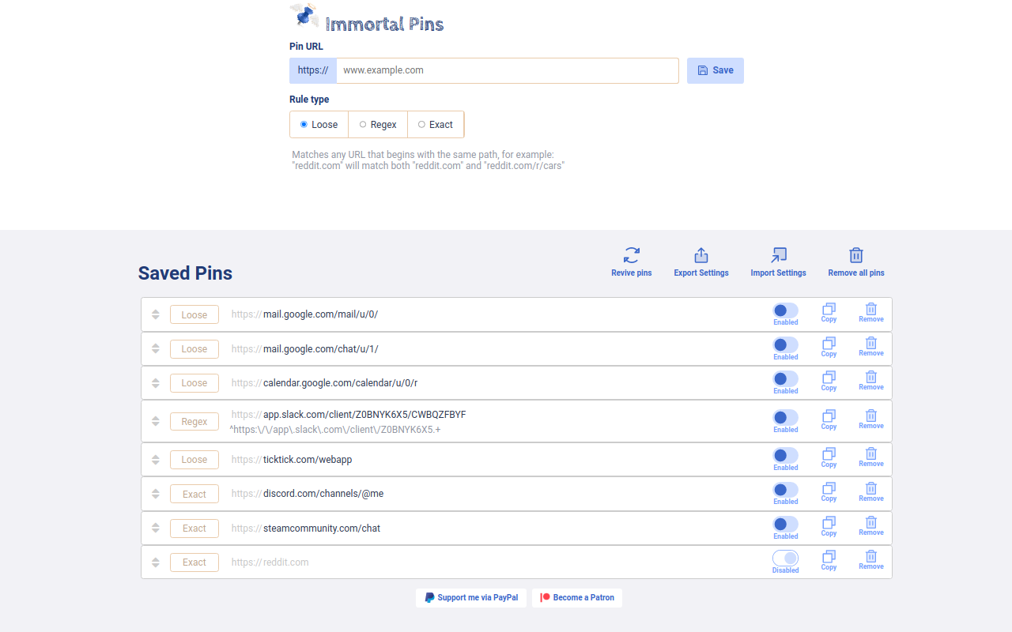Click the app.slack.com/client URL text
Image resolution: width=1012 pixels, height=632 pixels.
pyautogui.click(x=364, y=415)
